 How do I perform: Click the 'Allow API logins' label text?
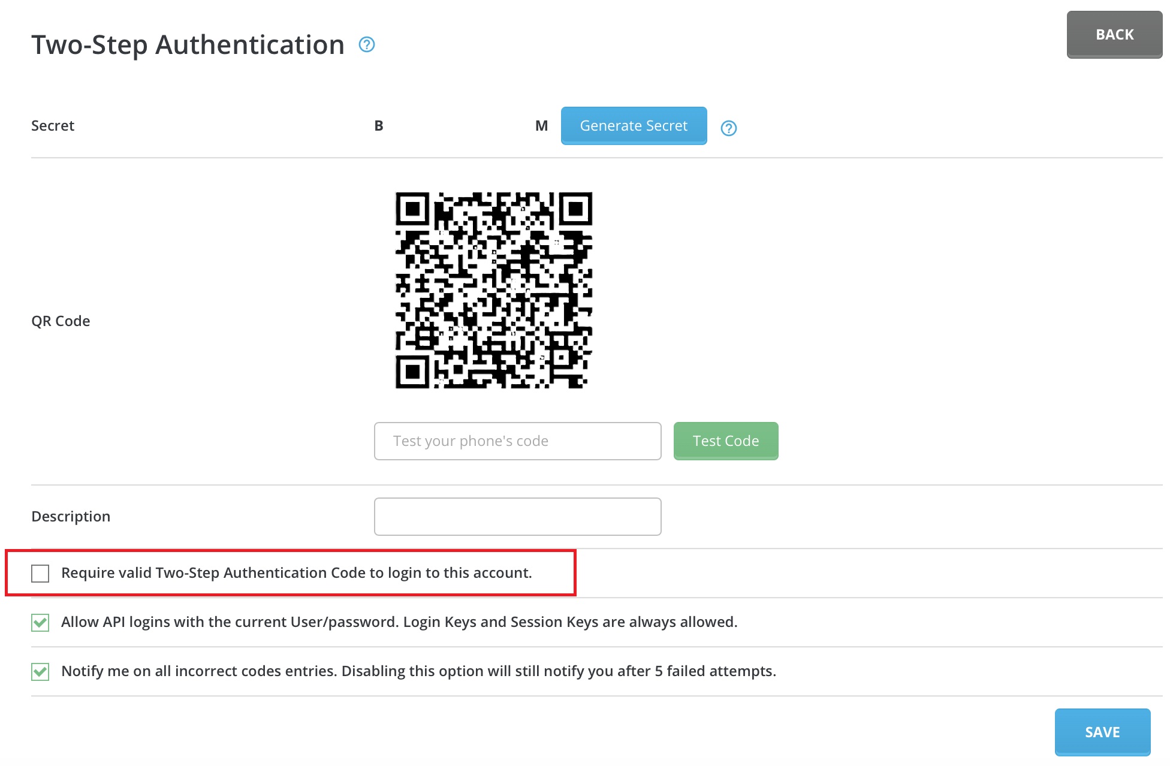pos(399,622)
